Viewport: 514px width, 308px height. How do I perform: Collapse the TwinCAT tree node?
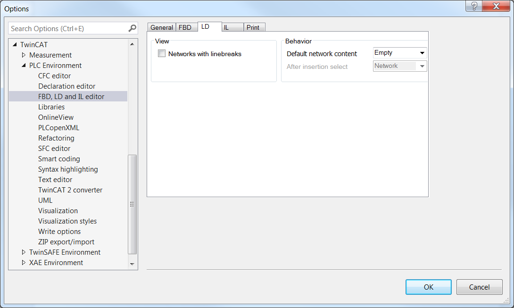point(15,44)
